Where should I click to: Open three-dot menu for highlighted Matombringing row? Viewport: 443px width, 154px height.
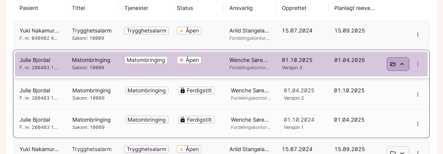[418, 64]
